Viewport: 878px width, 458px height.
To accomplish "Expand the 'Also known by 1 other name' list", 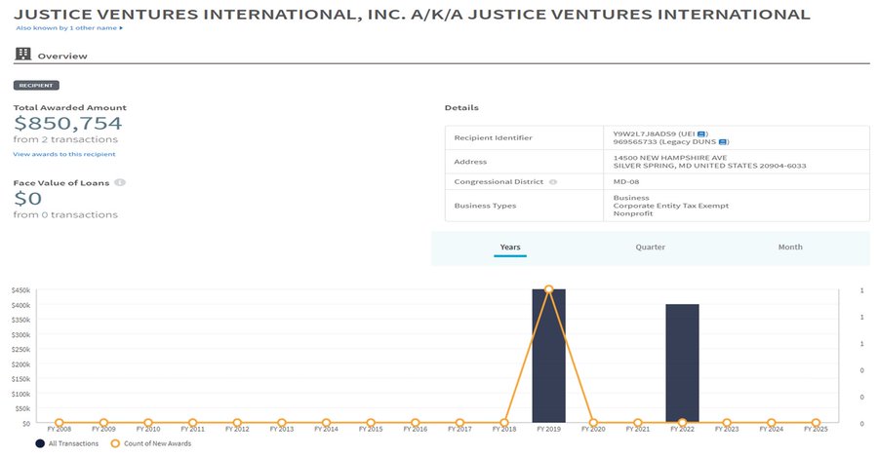I will (68, 27).
